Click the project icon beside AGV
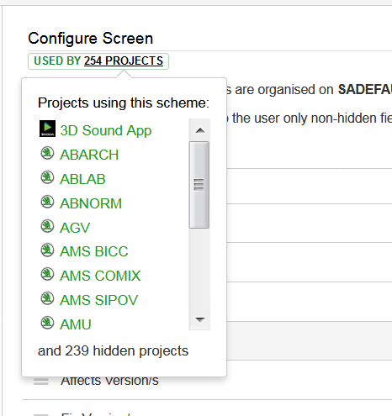Image resolution: width=392 pixels, height=416 pixels. pos(47,226)
